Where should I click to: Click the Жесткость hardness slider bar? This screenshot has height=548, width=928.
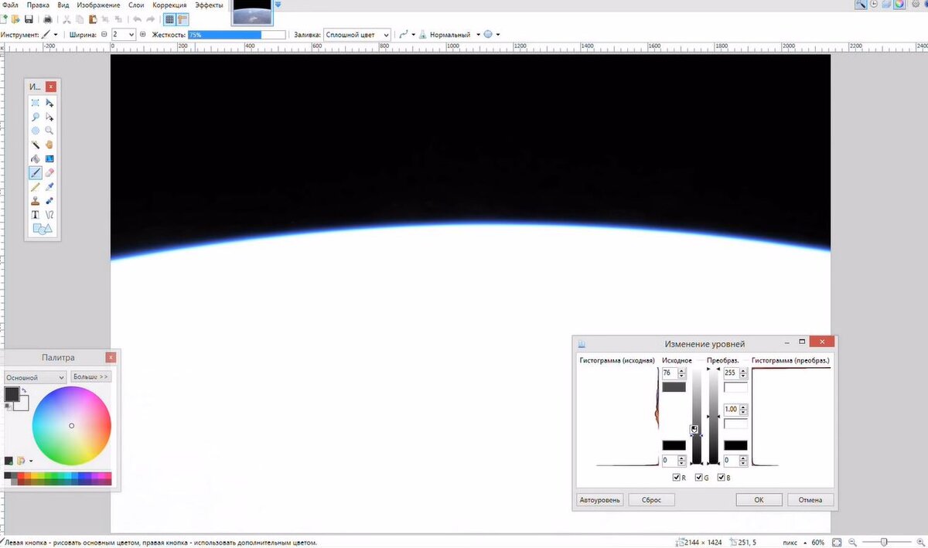[x=236, y=35]
